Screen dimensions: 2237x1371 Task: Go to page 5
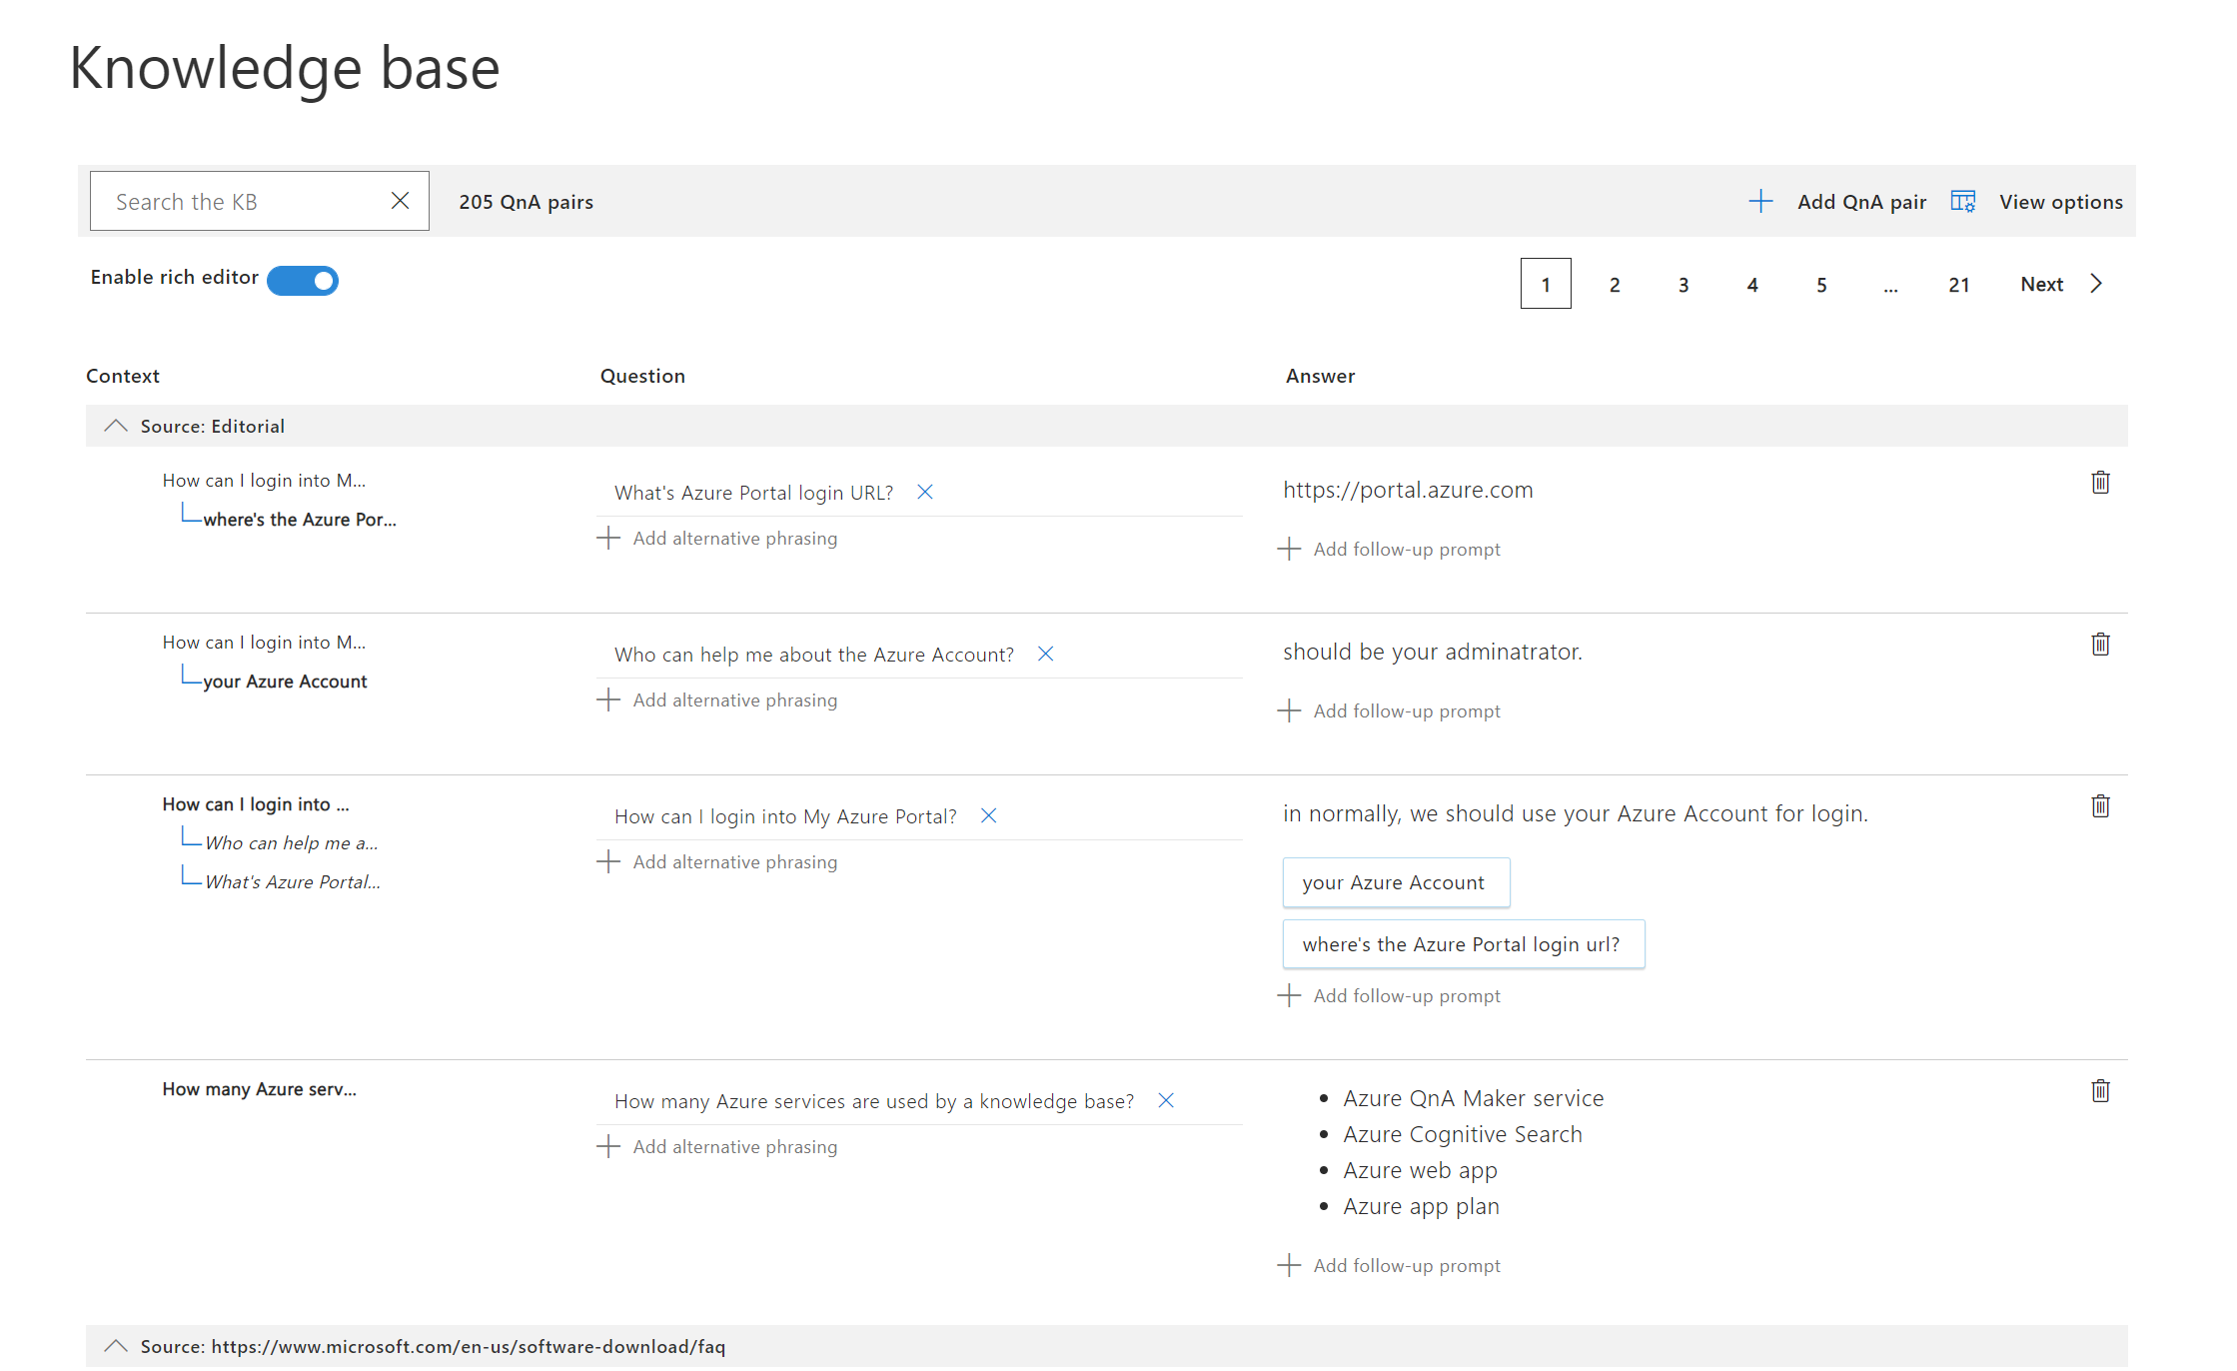click(1821, 285)
